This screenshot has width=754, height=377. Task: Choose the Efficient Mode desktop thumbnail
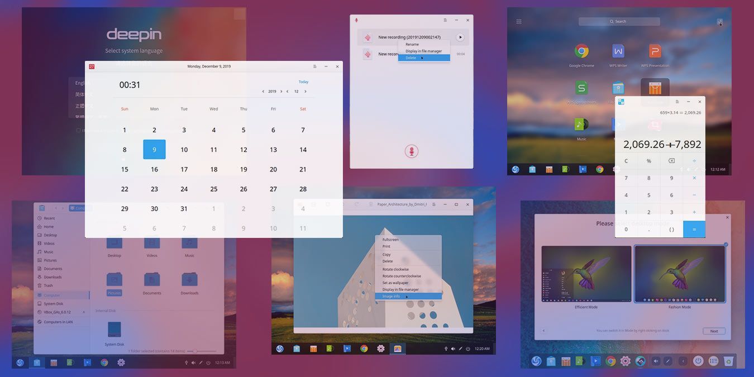[586, 274]
